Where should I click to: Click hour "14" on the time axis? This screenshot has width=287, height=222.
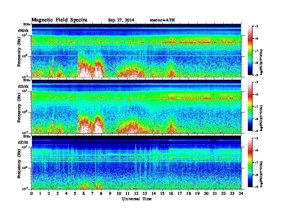click(154, 194)
